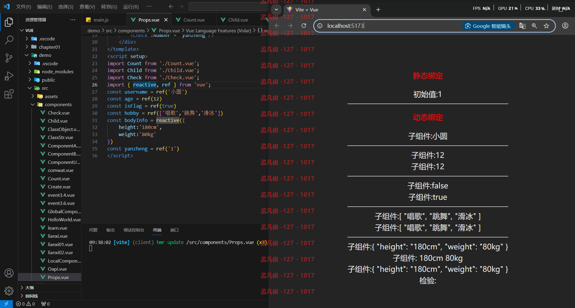Open Oapi.vue in file tree
575x308 pixels.
coord(57,269)
